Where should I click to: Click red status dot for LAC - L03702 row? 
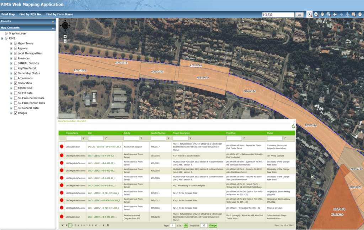pyautogui.click(x=61, y=156)
